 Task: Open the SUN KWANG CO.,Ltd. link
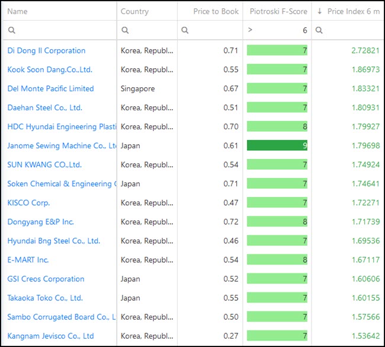point(44,165)
